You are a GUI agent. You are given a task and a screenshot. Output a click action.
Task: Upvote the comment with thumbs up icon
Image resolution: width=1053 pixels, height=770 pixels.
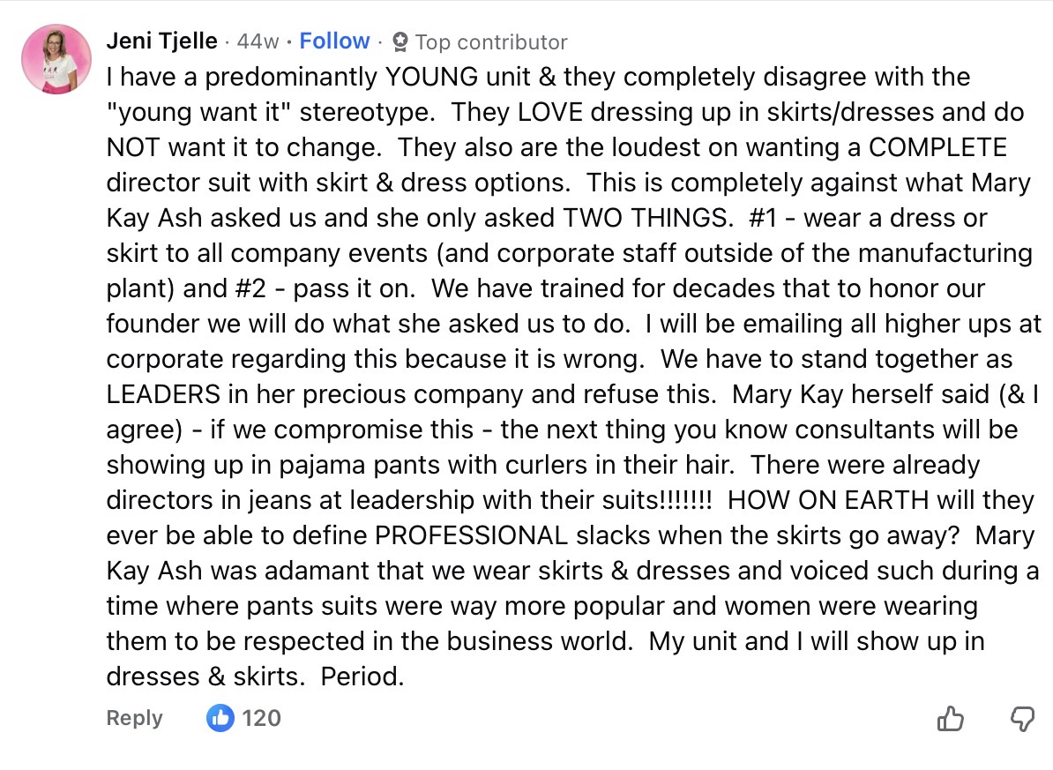point(950,719)
